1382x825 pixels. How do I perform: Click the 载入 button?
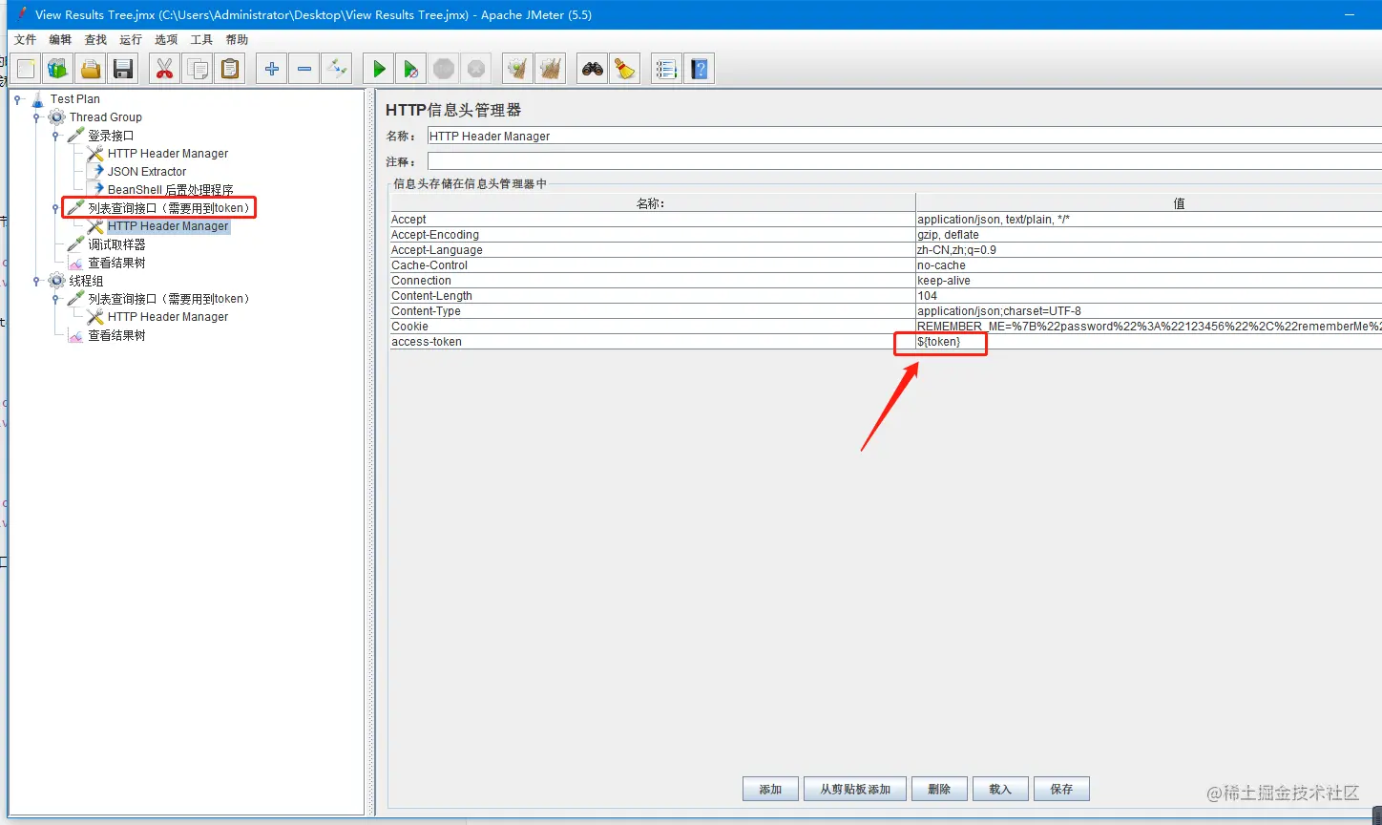[x=1000, y=790]
